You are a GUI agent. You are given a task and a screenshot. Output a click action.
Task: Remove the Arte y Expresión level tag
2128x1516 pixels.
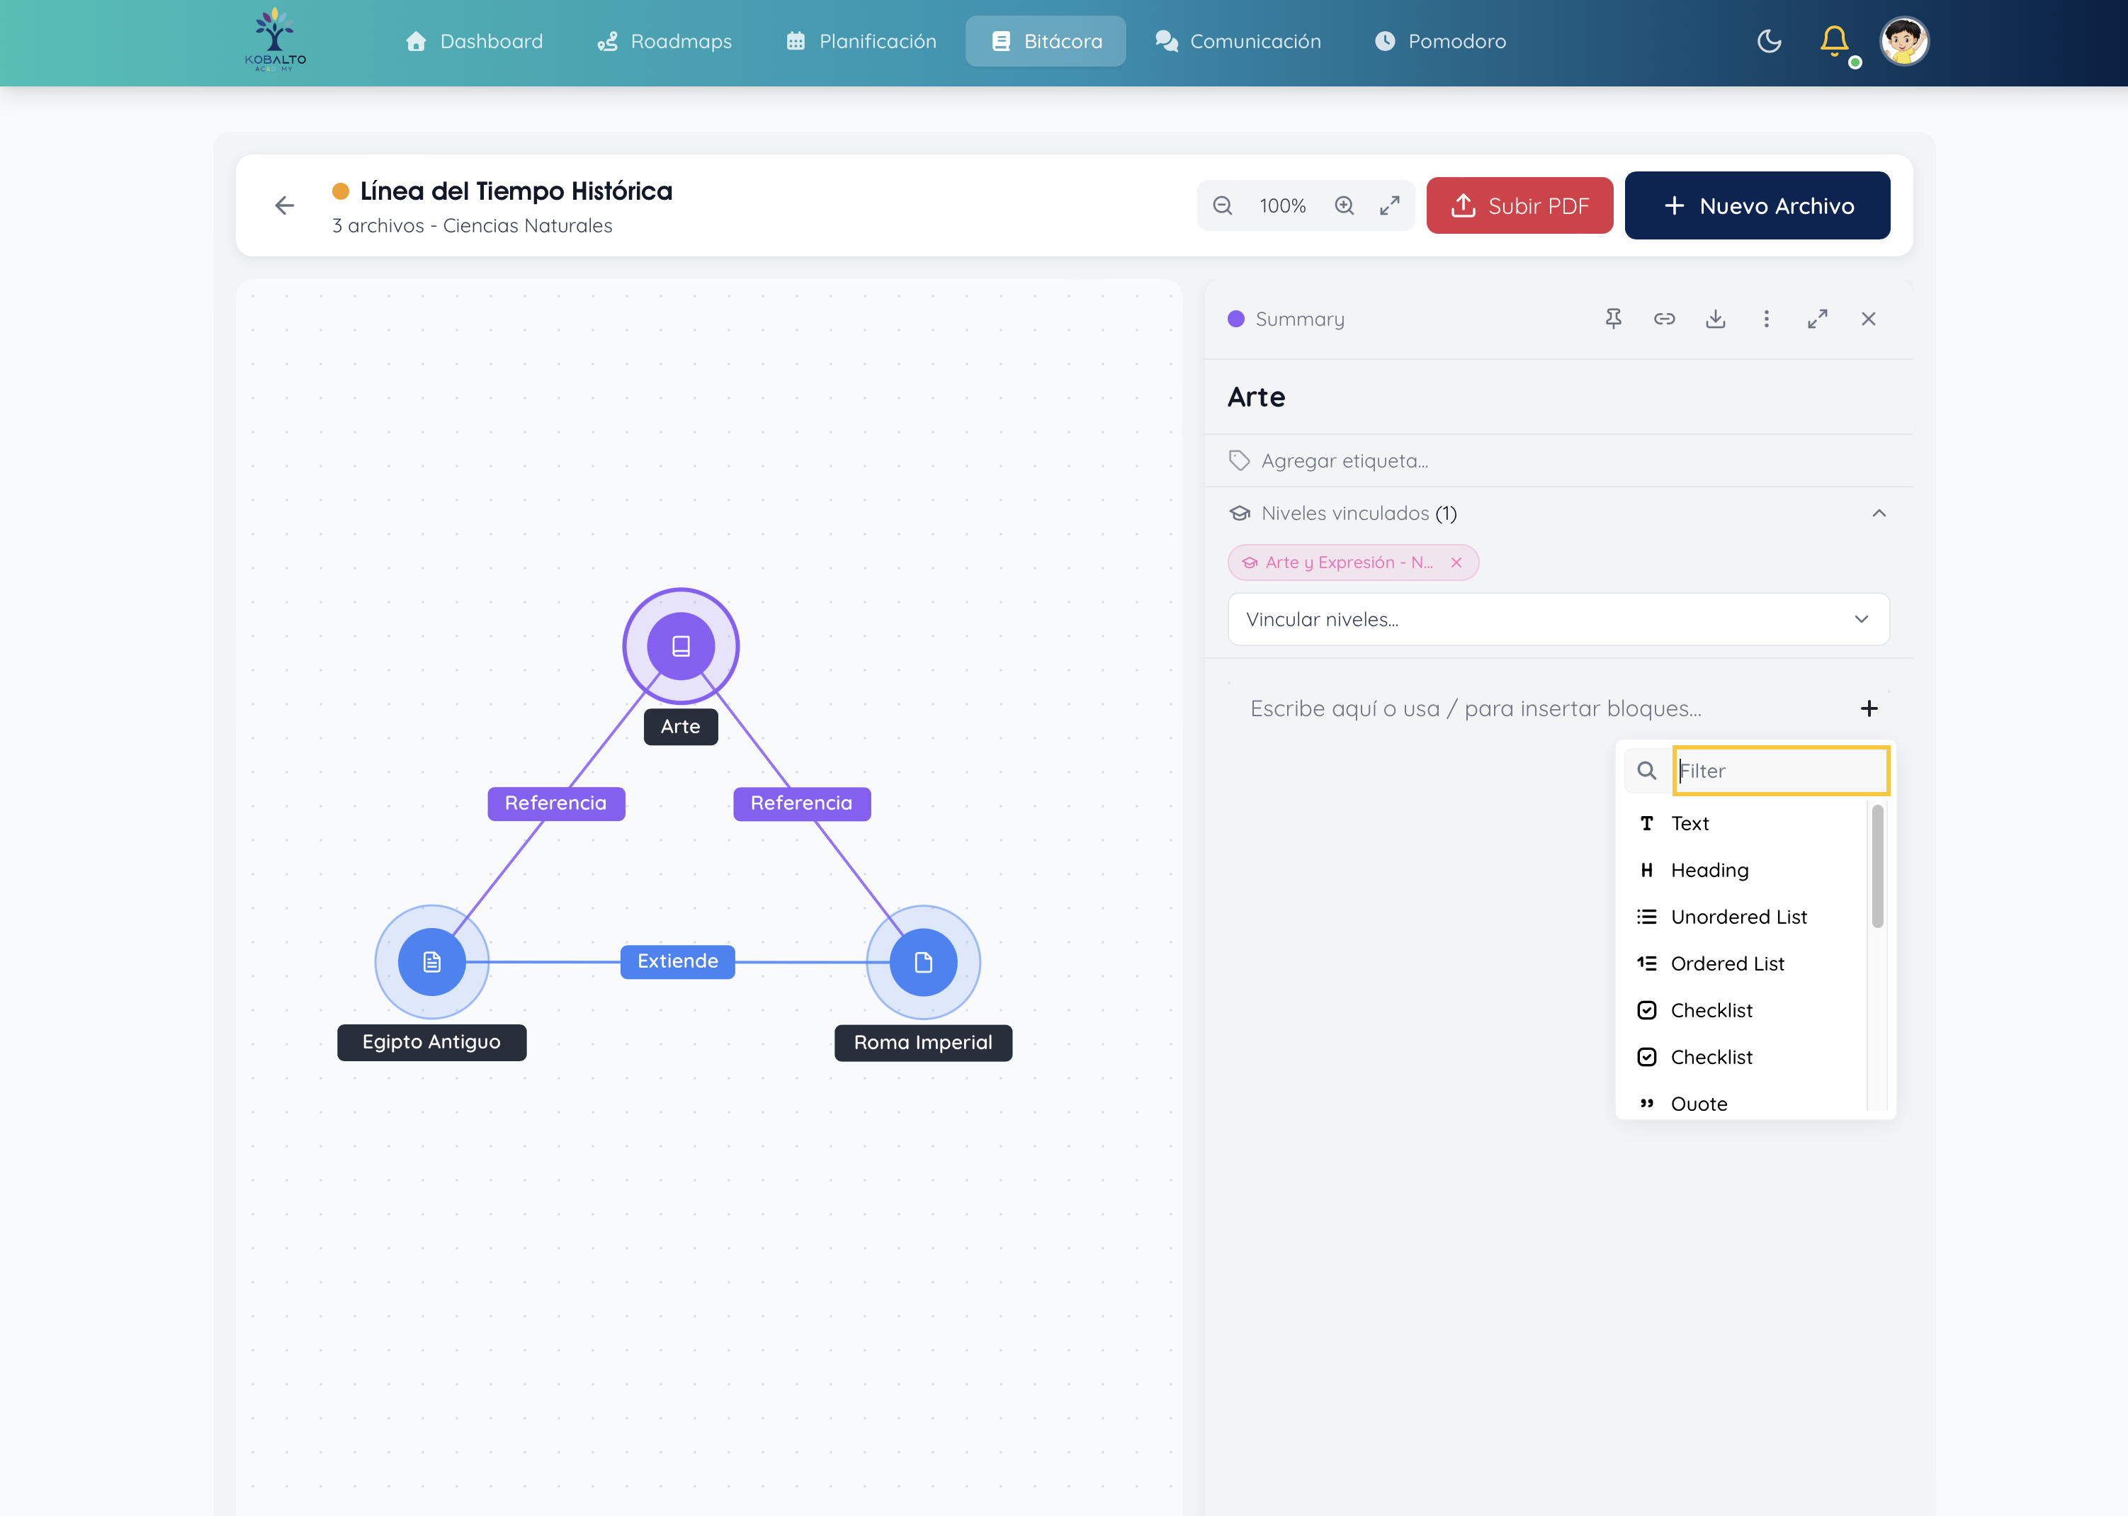tap(1456, 562)
